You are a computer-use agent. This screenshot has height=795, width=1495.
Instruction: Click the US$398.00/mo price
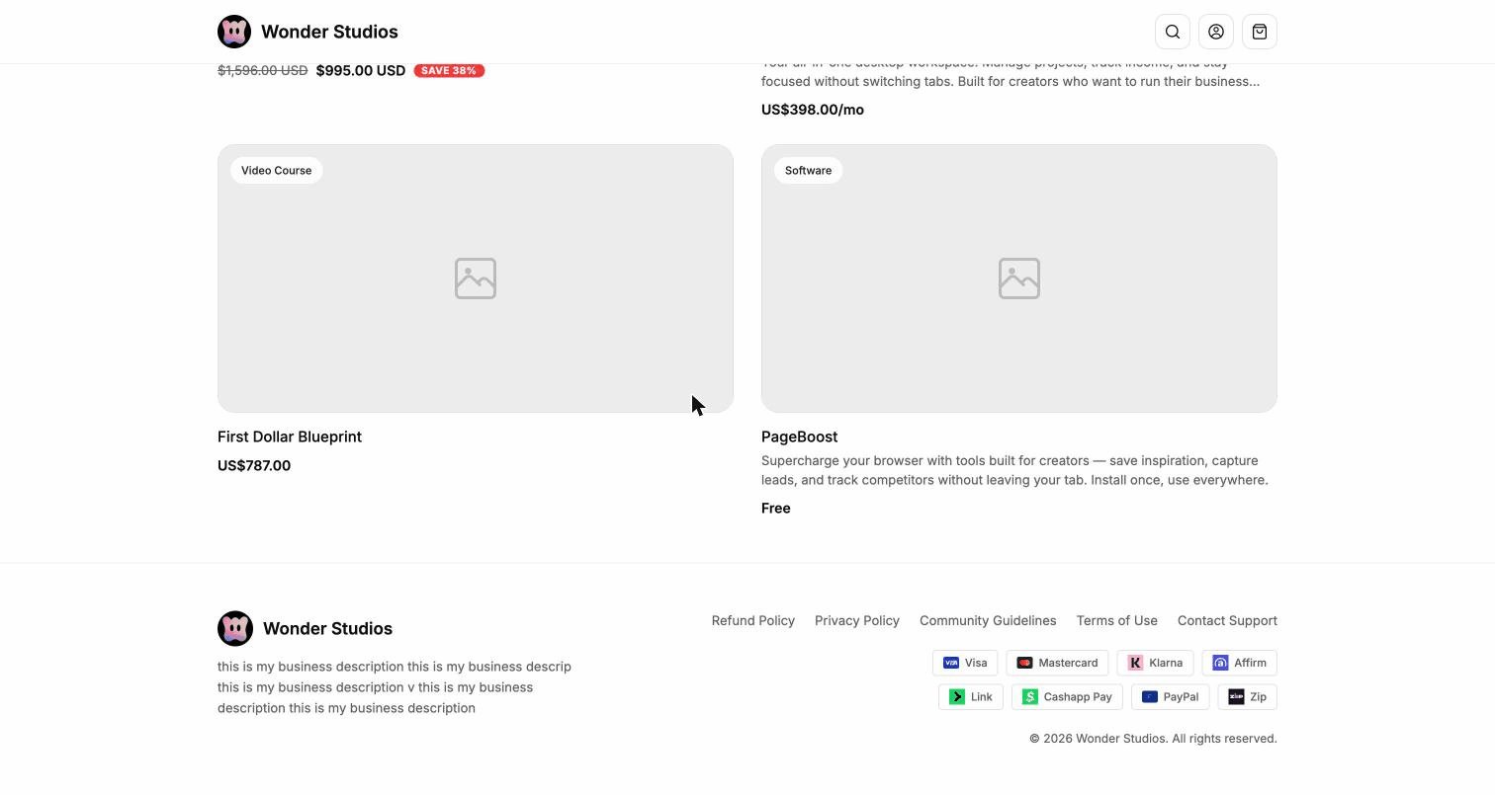[x=813, y=110]
